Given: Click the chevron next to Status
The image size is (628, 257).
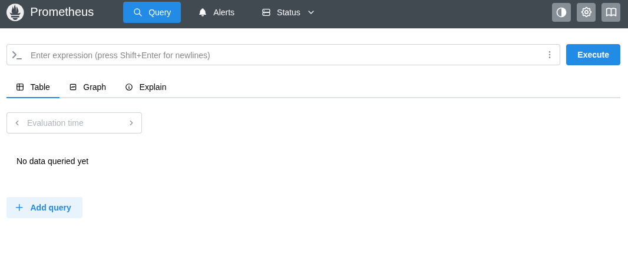Looking at the screenshot, I should [x=311, y=12].
